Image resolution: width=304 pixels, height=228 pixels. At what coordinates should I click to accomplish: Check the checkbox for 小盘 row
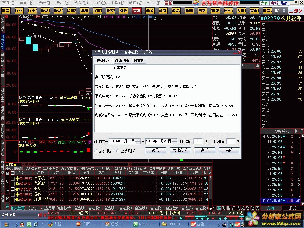point(12,189)
